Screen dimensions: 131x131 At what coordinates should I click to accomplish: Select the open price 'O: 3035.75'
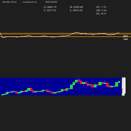click(50, 7)
